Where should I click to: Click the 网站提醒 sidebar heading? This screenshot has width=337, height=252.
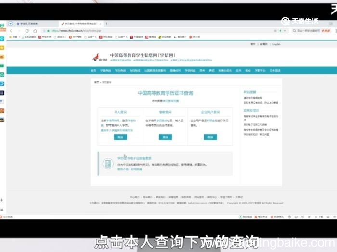(x=250, y=92)
